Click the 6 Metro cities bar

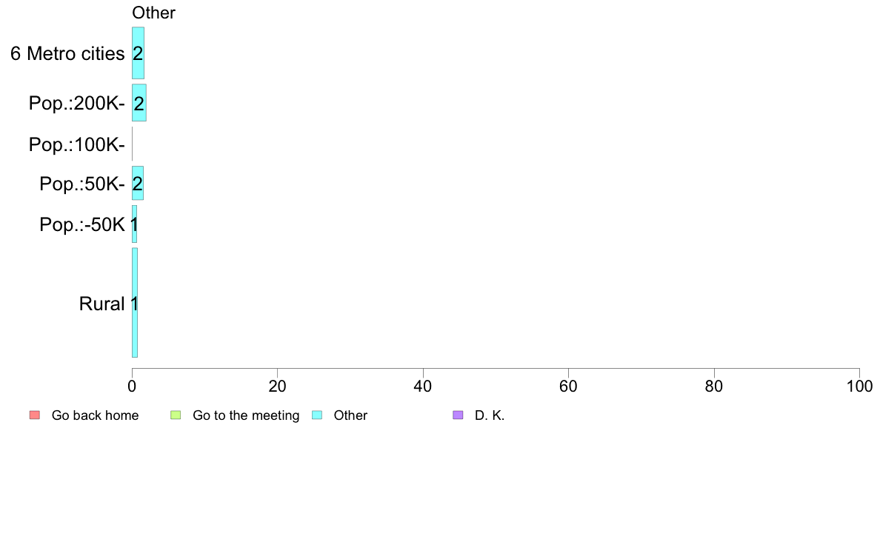[x=138, y=53]
